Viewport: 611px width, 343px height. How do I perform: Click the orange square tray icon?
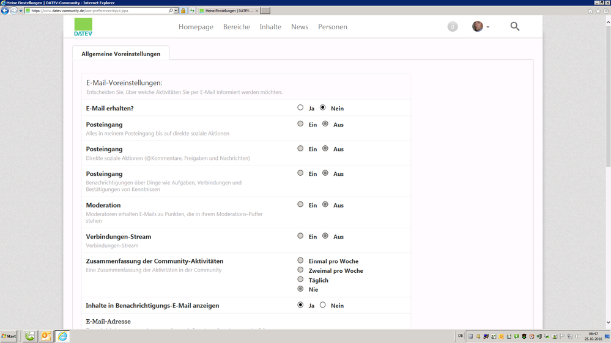pyautogui.click(x=501, y=336)
